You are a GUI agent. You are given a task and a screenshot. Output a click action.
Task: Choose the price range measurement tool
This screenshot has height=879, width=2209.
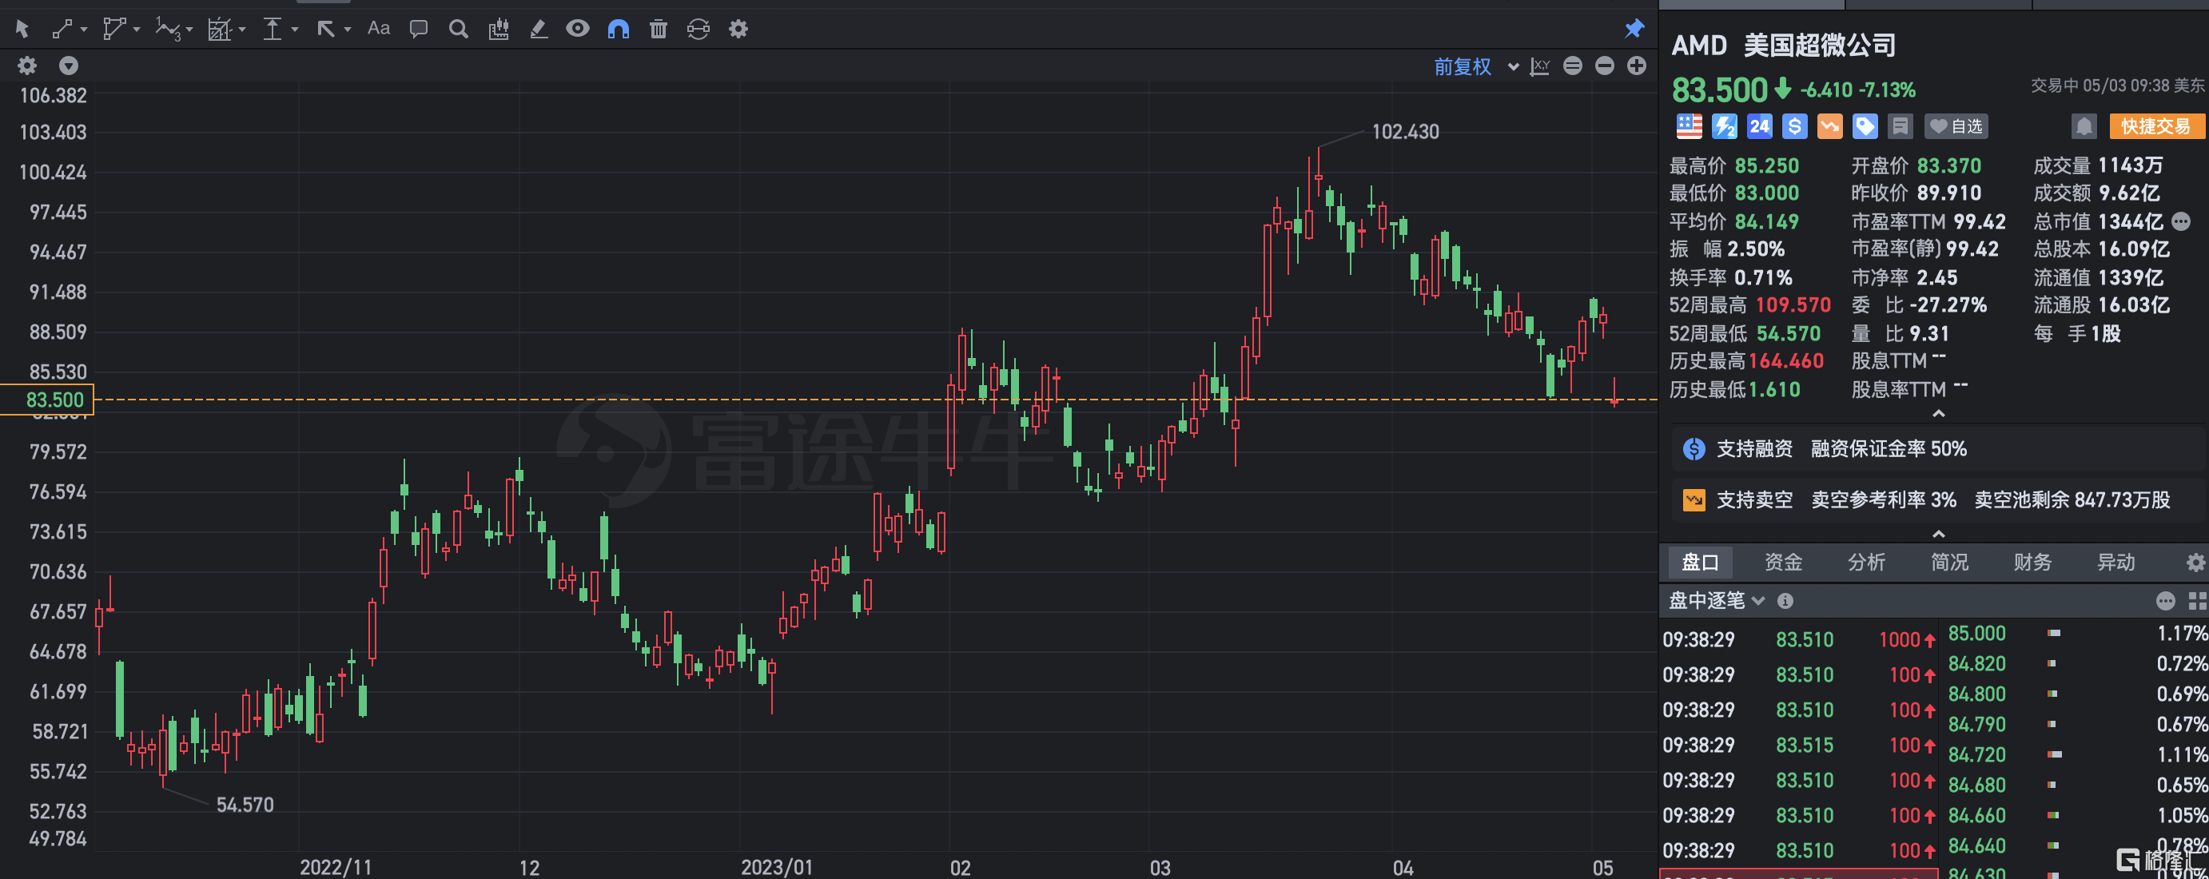click(273, 29)
